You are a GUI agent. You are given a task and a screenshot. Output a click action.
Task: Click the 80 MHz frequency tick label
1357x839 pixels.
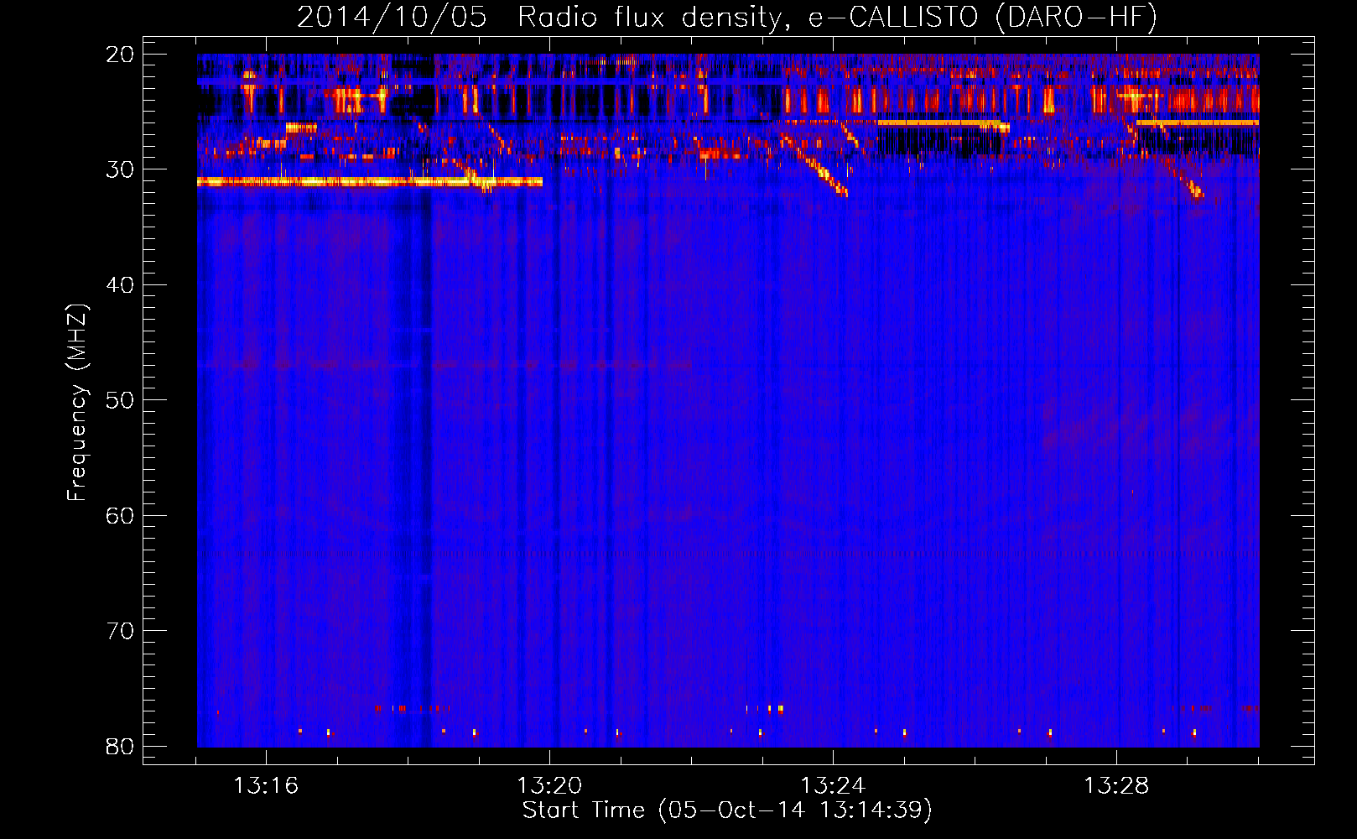[121, 747]
